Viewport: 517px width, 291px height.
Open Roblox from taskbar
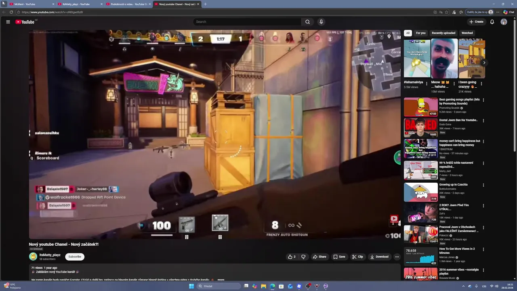(x=299, y=286)
